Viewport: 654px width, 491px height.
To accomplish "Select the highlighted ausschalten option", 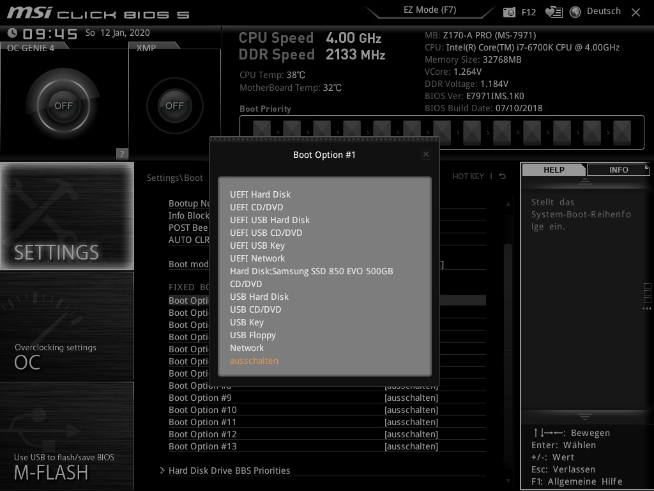I will (254, 361).
